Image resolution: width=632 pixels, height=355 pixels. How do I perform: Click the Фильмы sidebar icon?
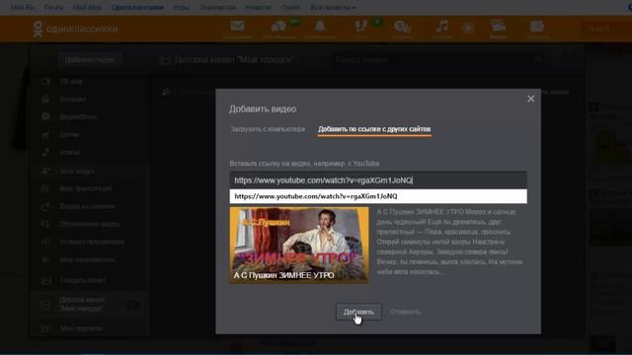(x=45, y=99)
